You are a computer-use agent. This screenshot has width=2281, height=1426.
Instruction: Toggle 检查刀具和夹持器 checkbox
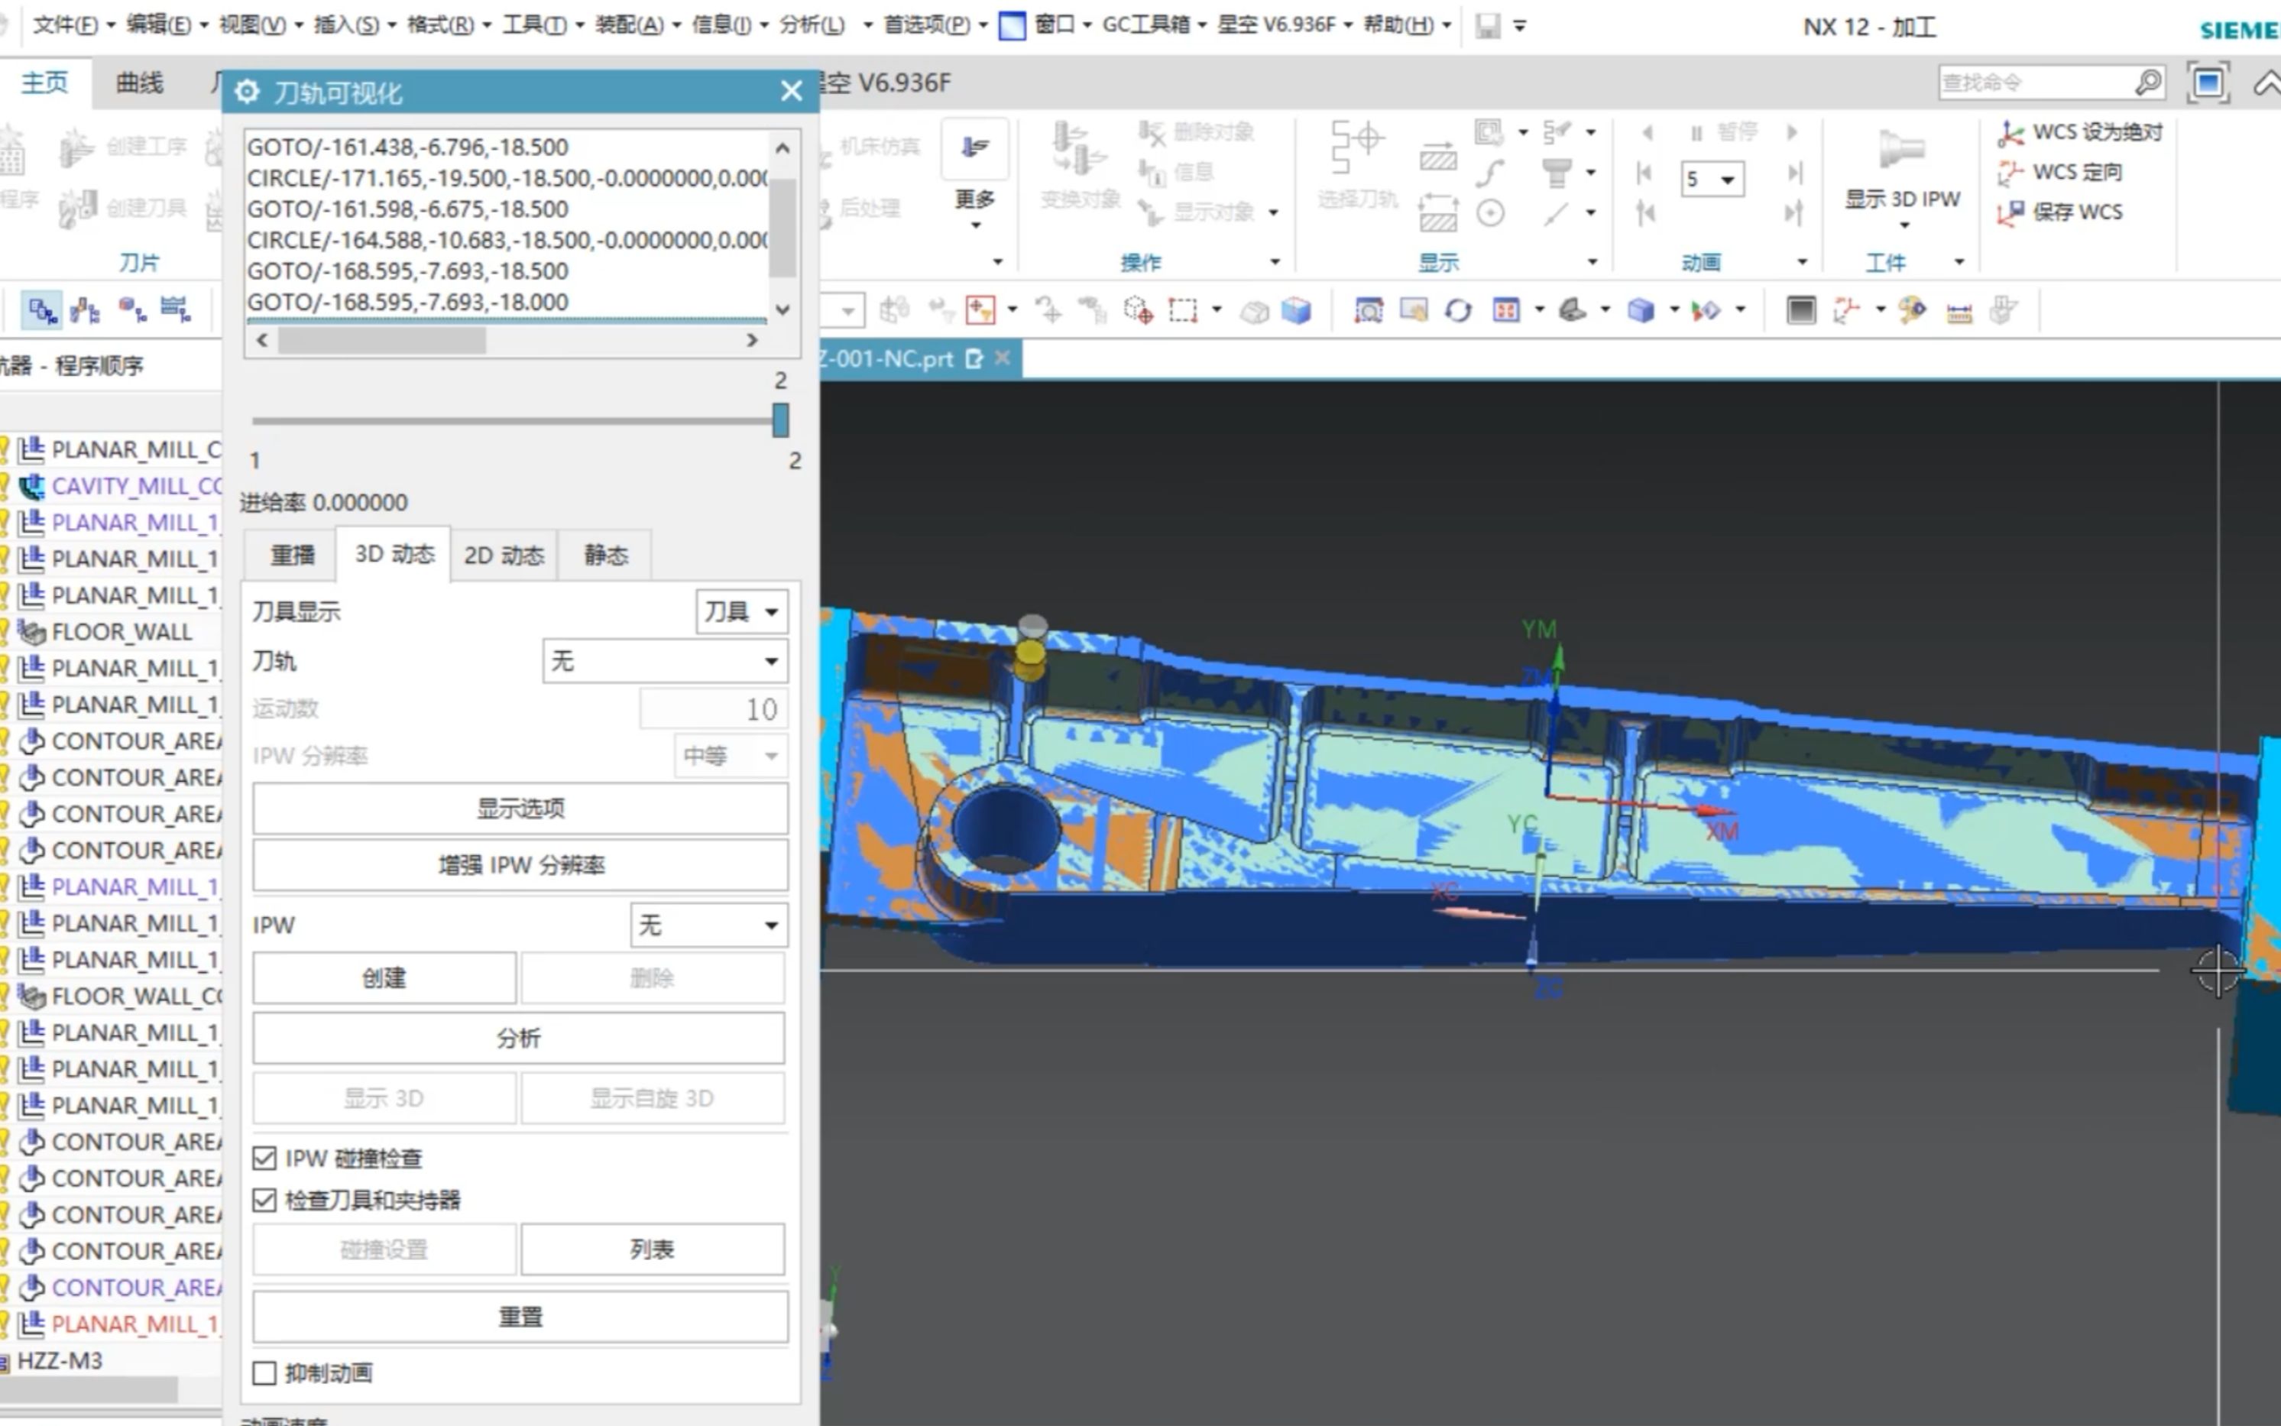[x=263, y=1199]
